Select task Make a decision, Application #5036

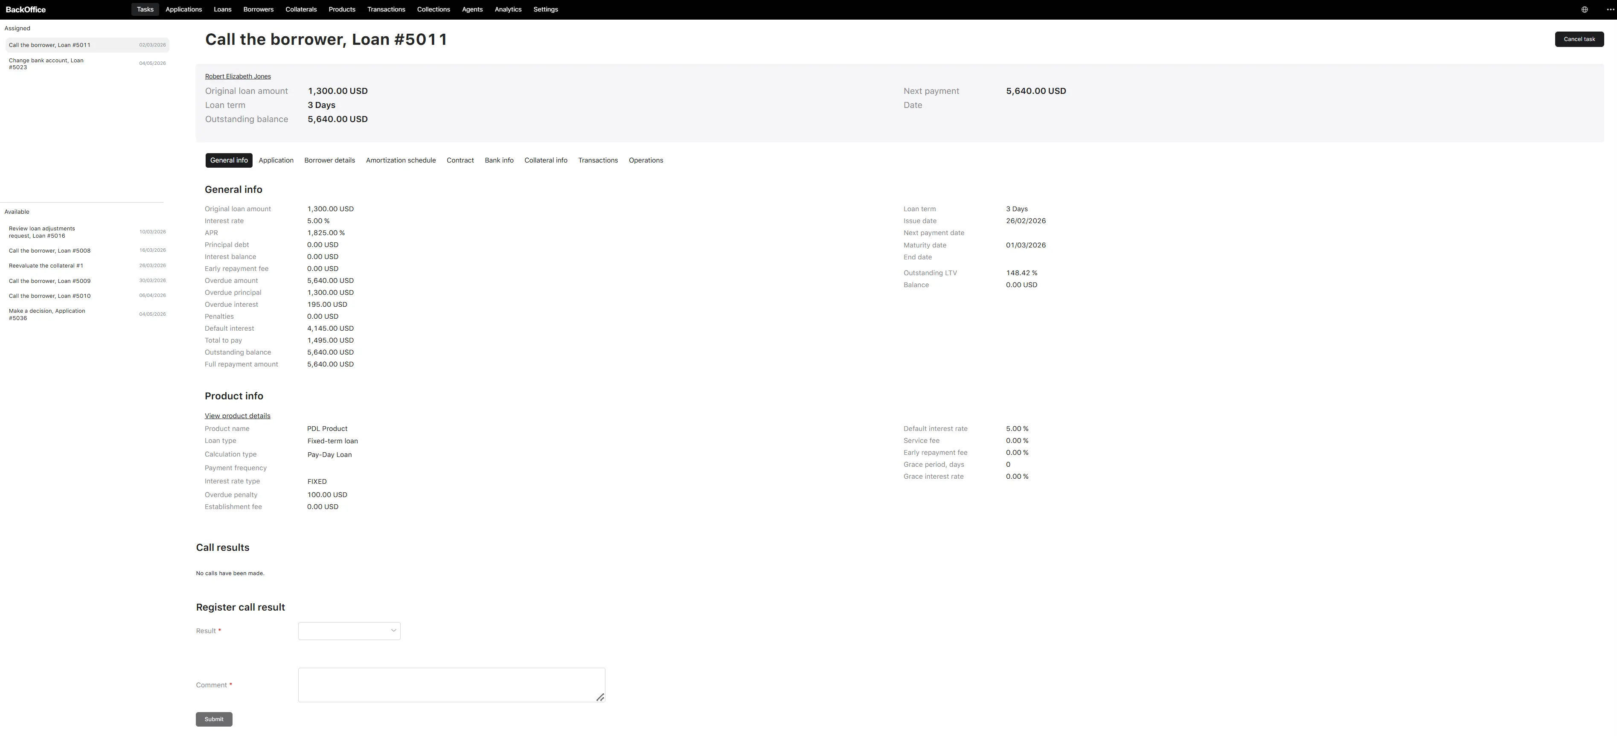[87, 314]
